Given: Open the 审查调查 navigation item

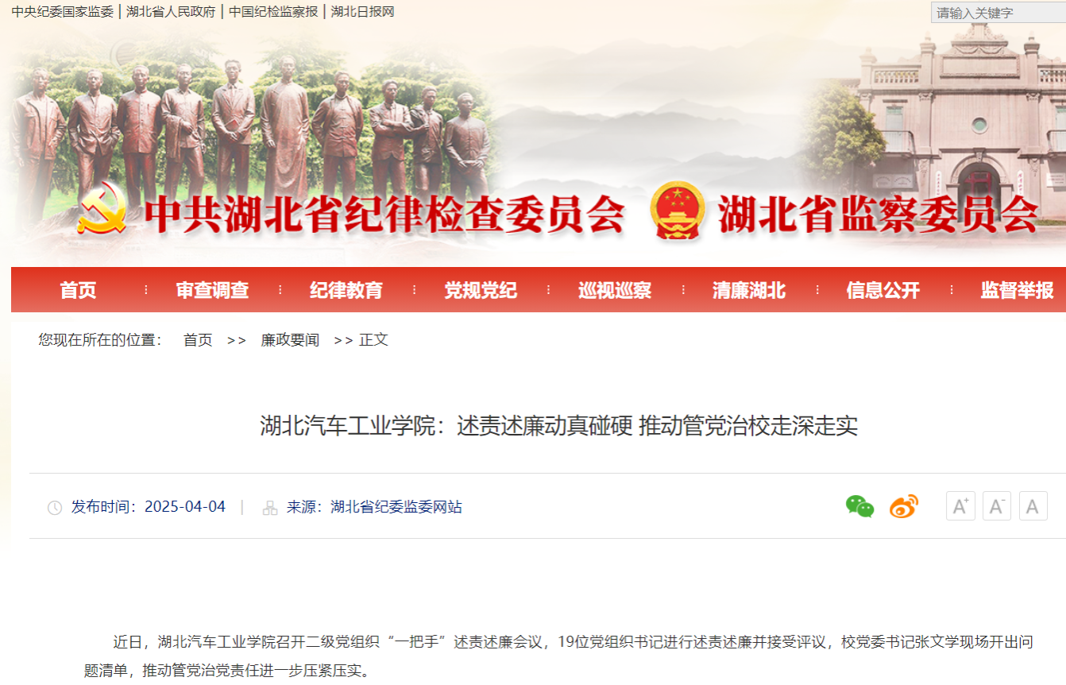Looking at the screenshot, I should click(x=212, y=290).
